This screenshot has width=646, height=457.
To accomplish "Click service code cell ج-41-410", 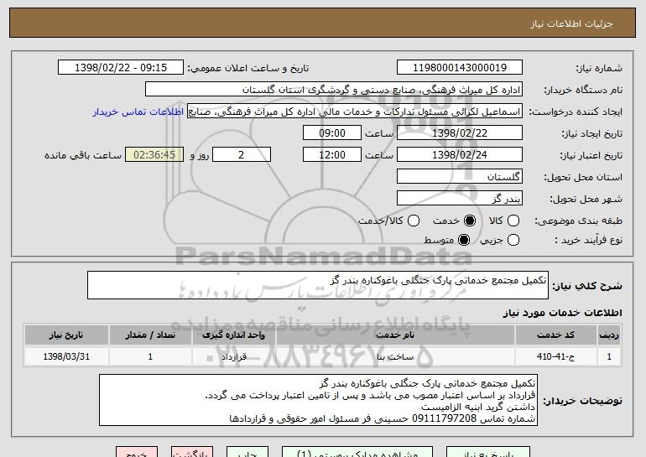I will coord(555,356).
